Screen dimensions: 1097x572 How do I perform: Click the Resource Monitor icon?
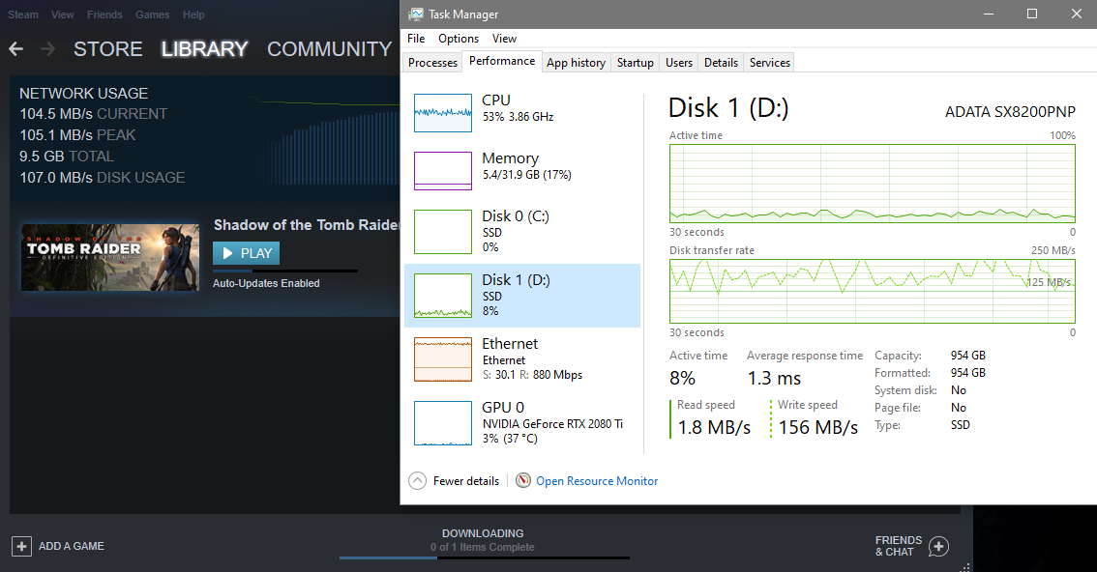pos(523,480)
